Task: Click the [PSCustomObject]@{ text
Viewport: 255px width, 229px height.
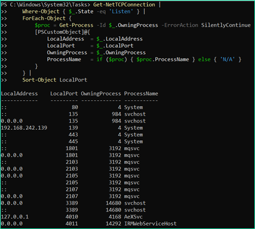Action: click(63, 32)
